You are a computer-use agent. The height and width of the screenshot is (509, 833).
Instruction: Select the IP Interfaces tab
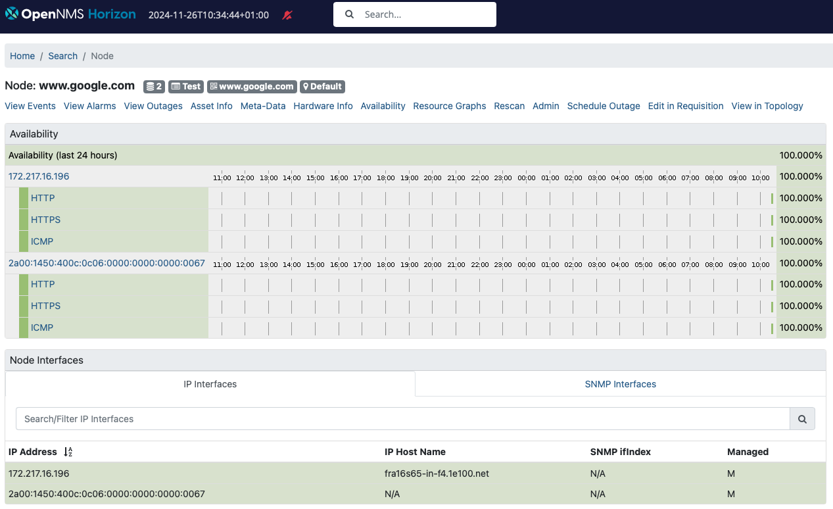pyautogui.click(x=210, y=384)
